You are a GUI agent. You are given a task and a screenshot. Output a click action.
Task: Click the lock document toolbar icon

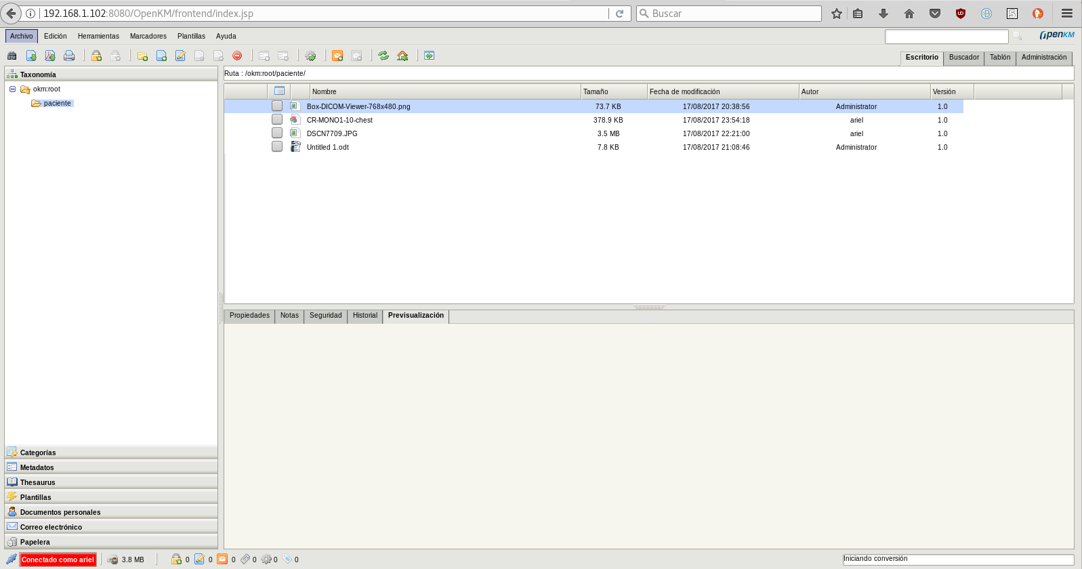(x=96, y=56)
